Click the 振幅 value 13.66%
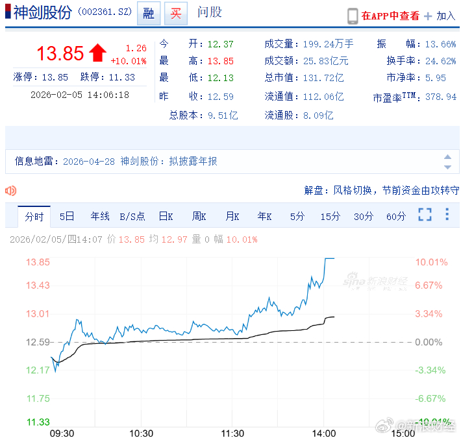 [x=440, y=44]
